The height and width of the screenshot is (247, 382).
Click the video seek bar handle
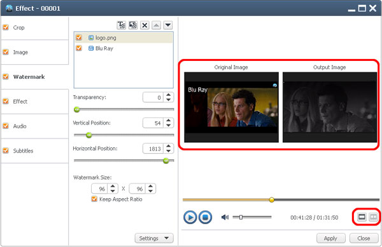click(272, 199)
